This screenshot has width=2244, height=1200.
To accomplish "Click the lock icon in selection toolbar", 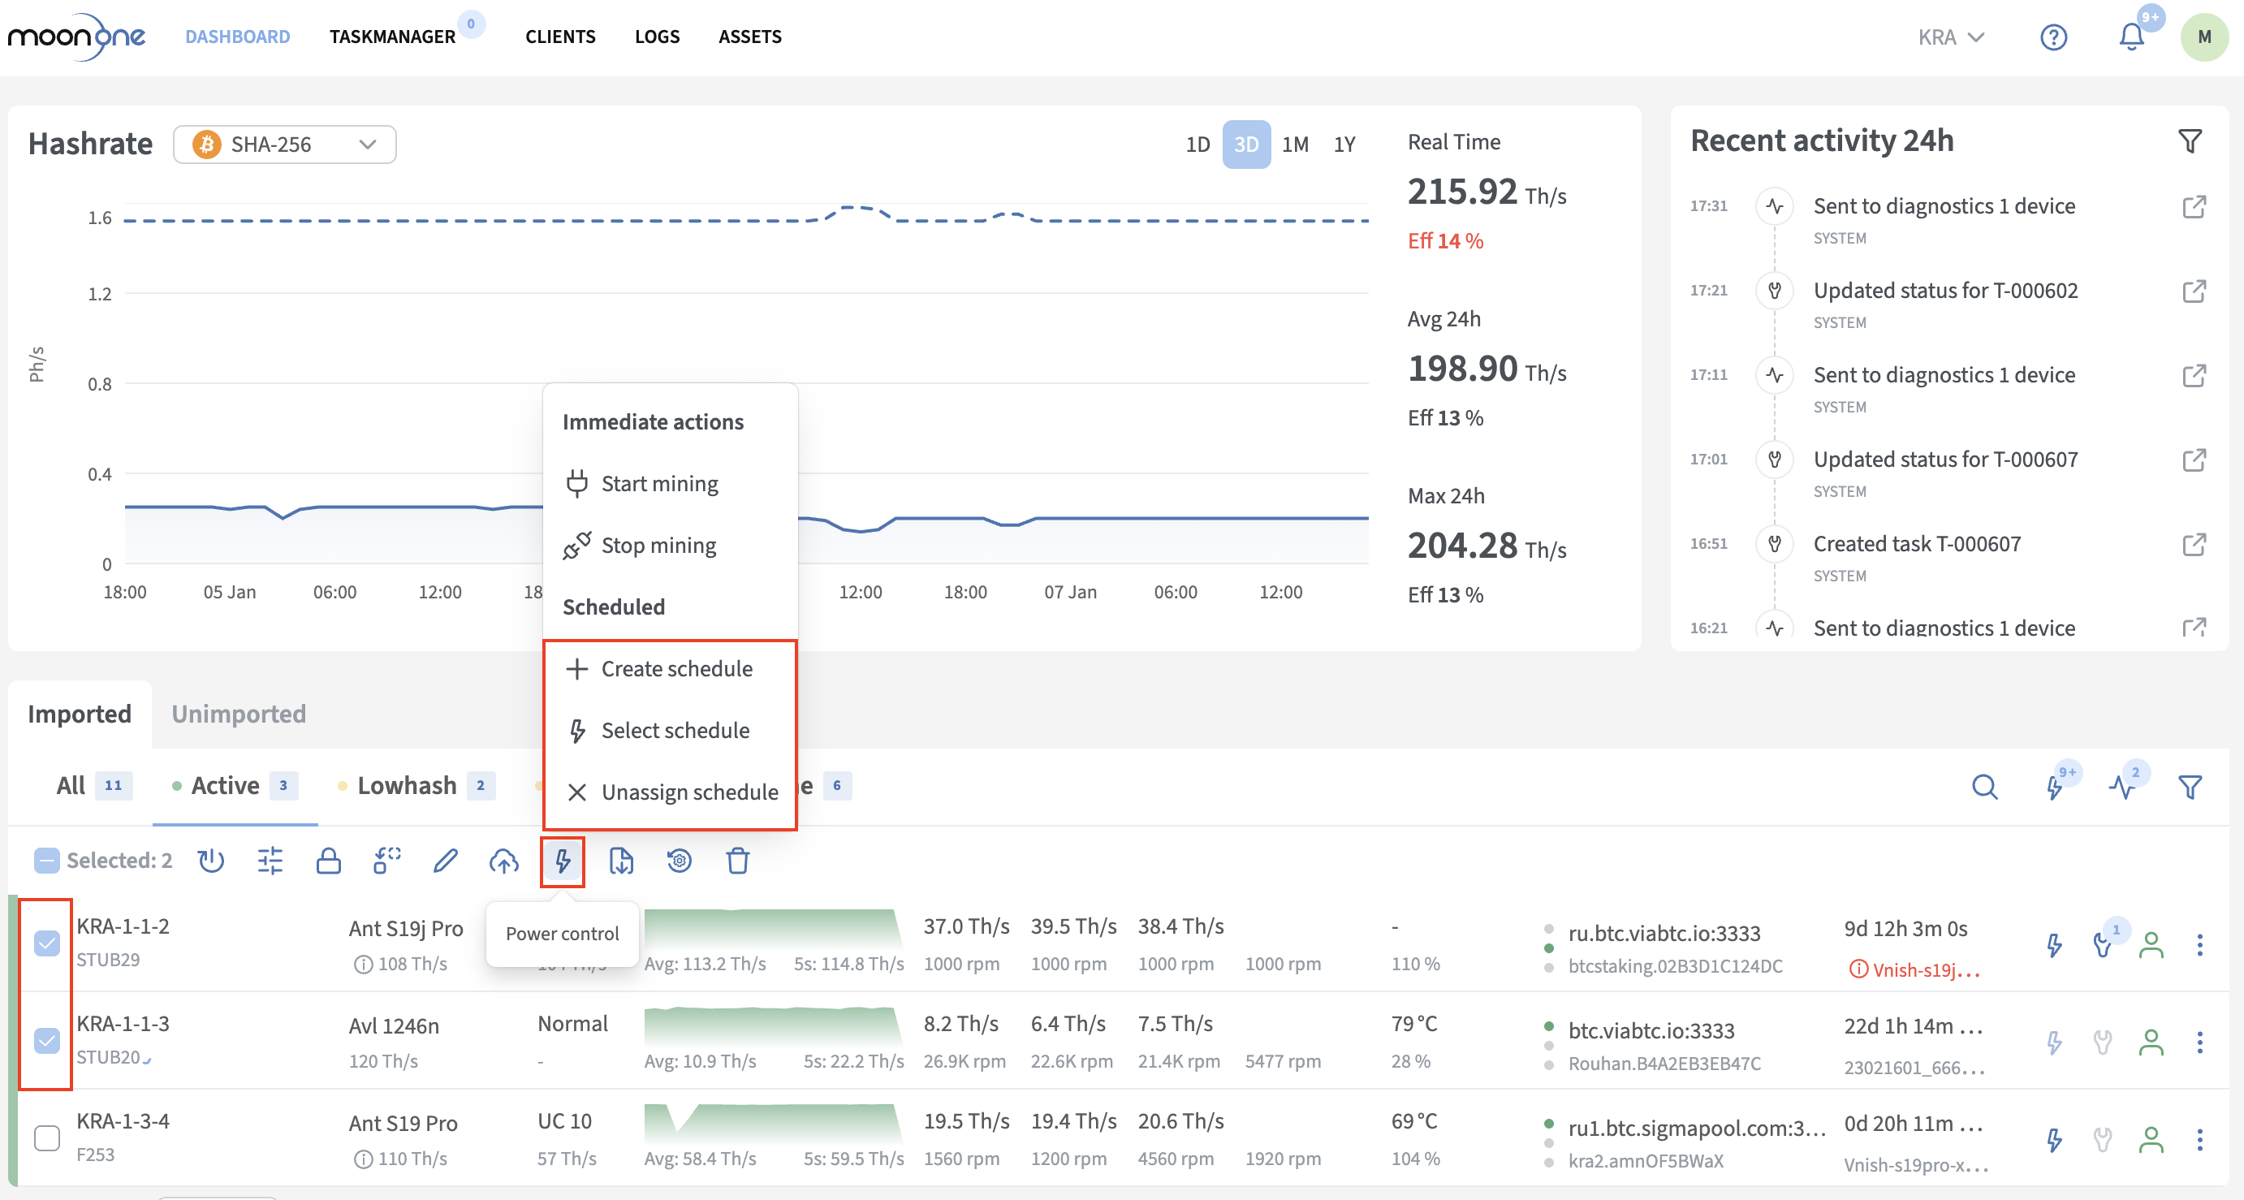I will coord(327,861).
